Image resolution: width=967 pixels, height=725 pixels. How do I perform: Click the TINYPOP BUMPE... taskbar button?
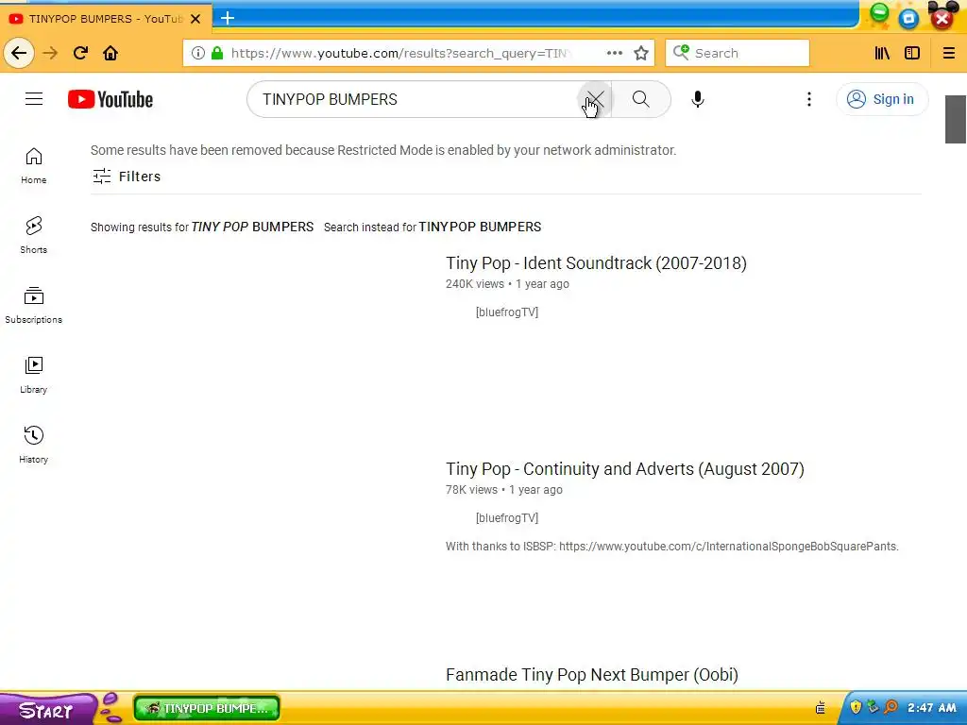coord(207,708)
